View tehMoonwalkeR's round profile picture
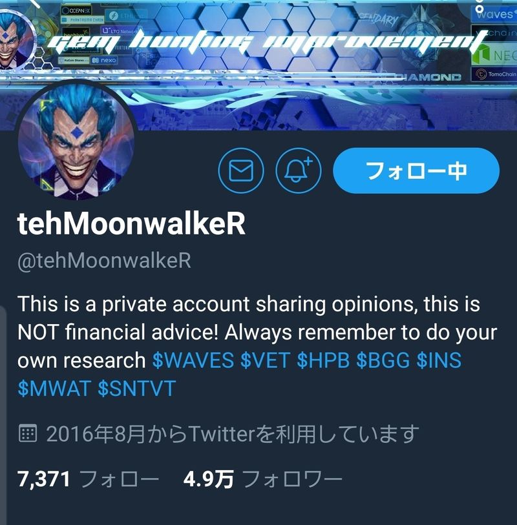 point(76,141)
